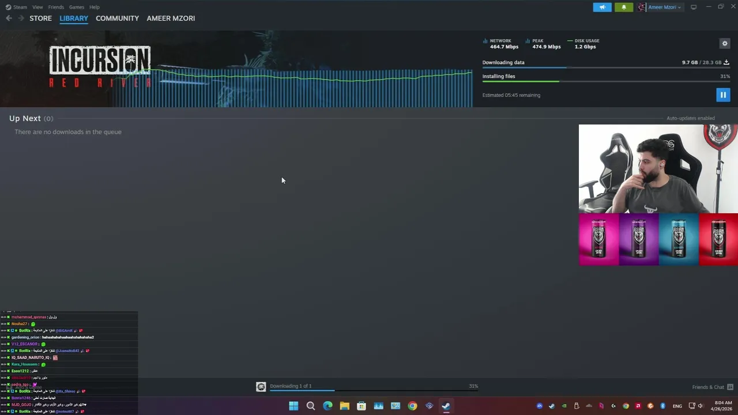Open the Steam menu

pyautogui.click(x=17, y=7)
